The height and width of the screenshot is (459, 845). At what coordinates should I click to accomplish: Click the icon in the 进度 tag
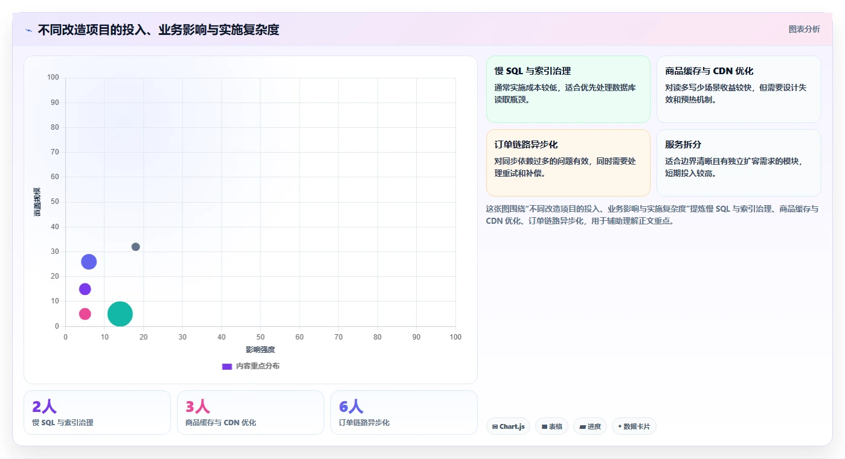coord(582,426)
